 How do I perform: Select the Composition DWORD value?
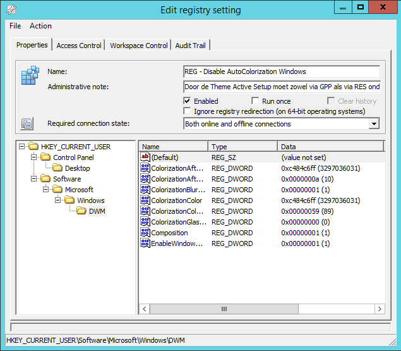click(169, 233)
